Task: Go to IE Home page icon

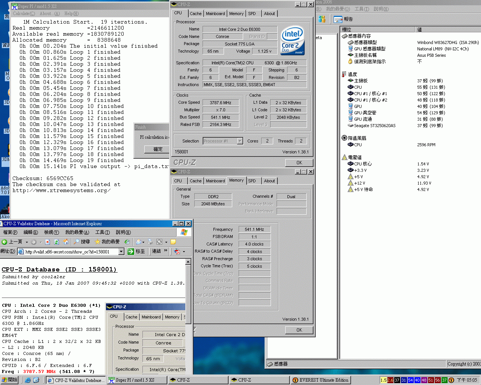Action: pos(66,242)
